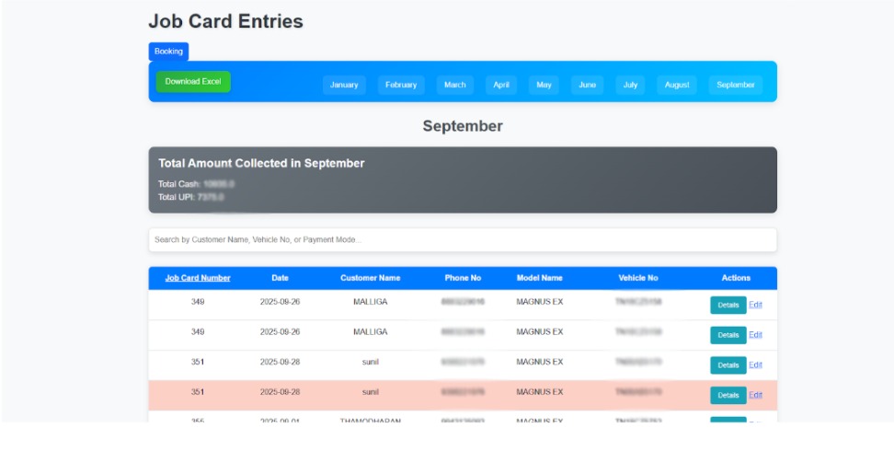This screenshot has height=451, width=894.
Task: Open Details for white-background sunil row
Action: 728,365
